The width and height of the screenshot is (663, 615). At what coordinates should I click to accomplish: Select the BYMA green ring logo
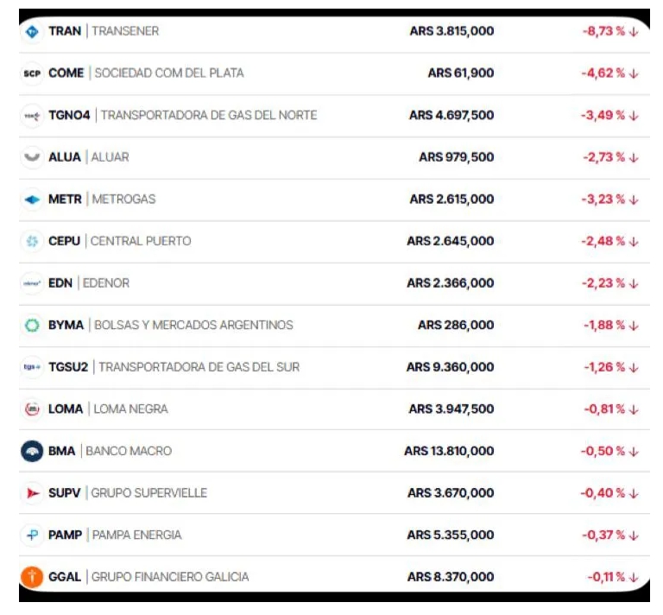(32, 326)
